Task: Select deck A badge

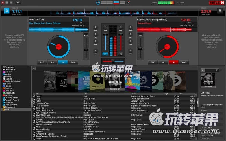Action: (6, 11)
